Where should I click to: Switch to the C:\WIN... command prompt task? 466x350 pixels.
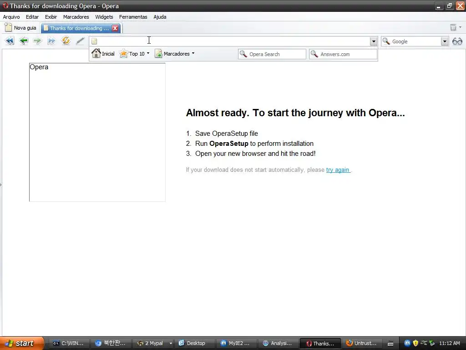pos(68,344)
